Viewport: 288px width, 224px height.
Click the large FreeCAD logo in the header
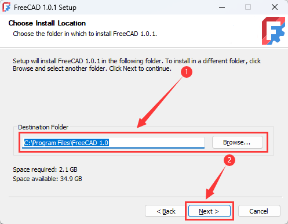pyautogui.click(x=274, y=31)
